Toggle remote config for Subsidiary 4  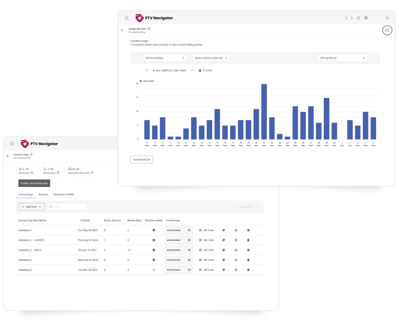tap(154, 270)
